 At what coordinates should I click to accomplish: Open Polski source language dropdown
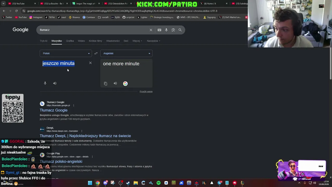coord(66,53)
